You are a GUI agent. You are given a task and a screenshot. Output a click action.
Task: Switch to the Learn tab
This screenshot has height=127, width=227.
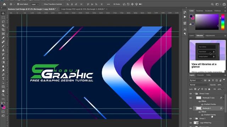[x=192, y=36]
